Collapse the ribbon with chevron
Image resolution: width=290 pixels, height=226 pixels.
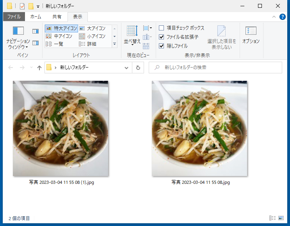[x=274, y=17]
